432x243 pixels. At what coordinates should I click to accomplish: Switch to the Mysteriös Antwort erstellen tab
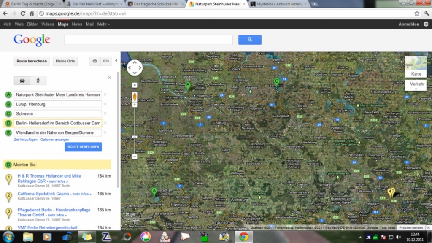pos(279,4)
